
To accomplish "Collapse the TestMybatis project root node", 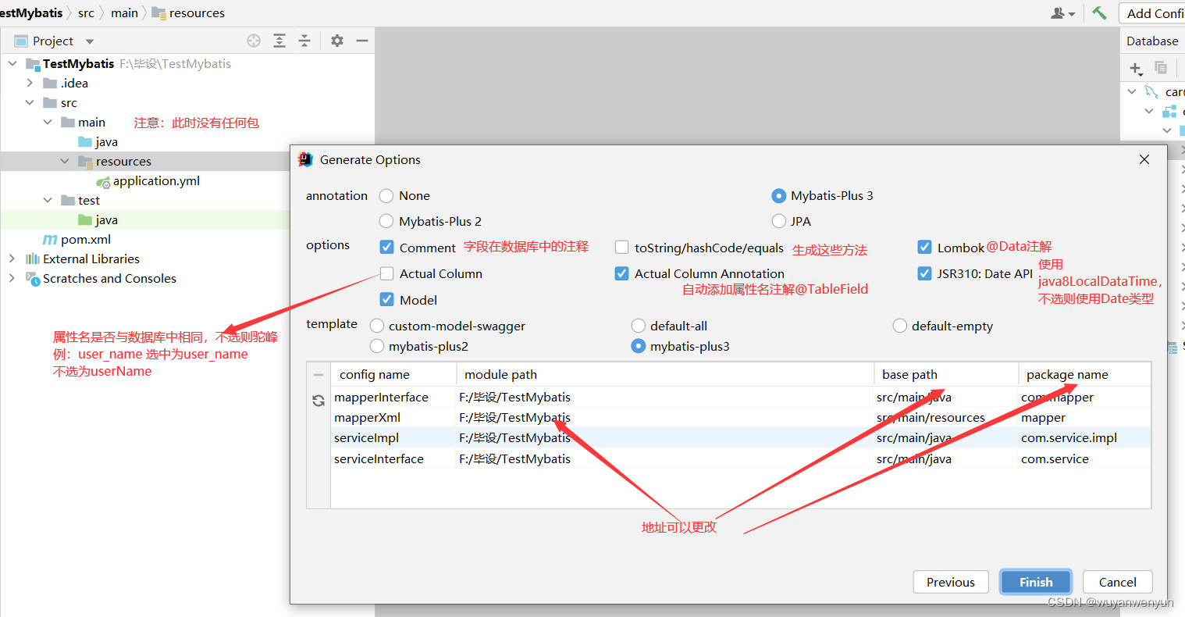I will (x=12, y=64).
